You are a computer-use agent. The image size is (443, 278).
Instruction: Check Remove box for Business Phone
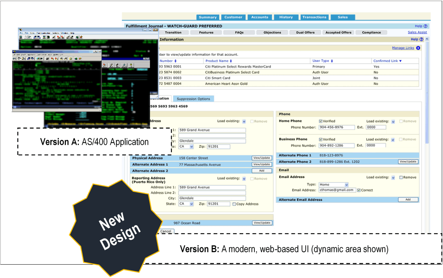[401, 139]
